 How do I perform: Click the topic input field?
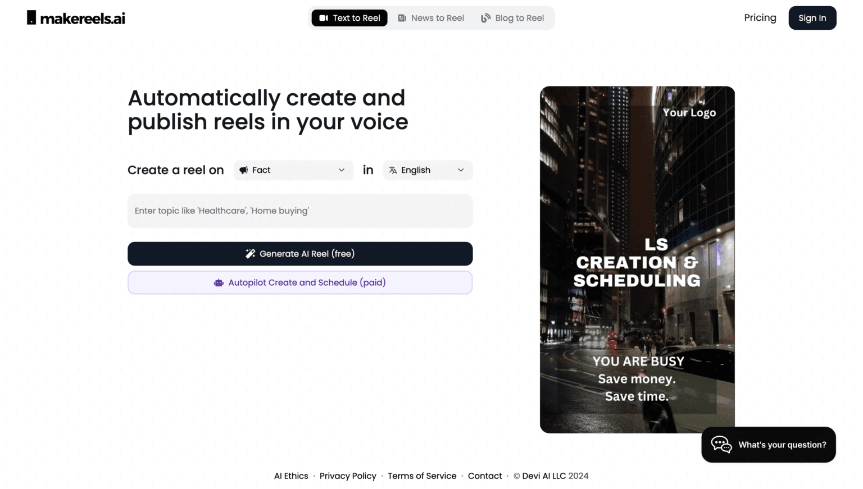(300, 211)
